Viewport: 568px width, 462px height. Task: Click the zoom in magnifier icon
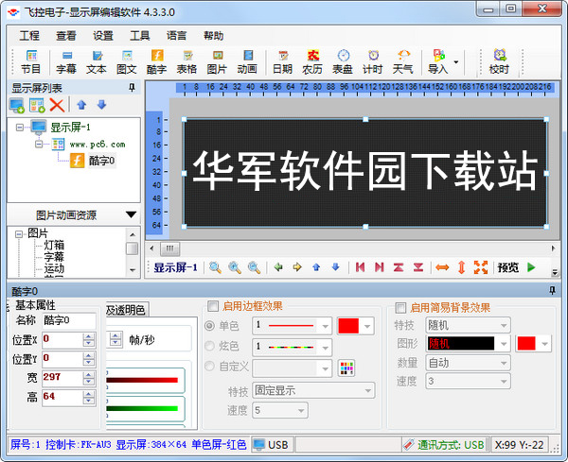[x=235, y=267]
